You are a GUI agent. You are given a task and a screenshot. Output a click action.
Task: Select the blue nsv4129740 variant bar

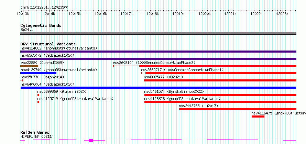coord(38,73)
